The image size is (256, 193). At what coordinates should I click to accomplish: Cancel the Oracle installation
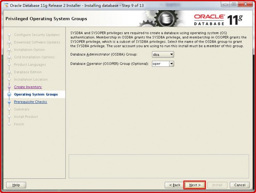240,185
